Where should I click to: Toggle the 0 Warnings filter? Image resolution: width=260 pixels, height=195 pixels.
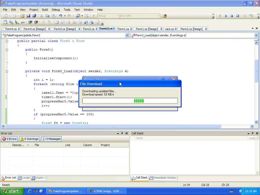coord(29,139)
